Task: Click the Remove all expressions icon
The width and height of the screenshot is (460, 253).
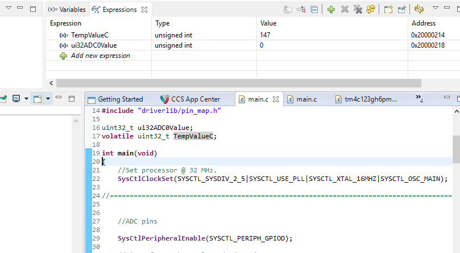Action: point(358,10)
